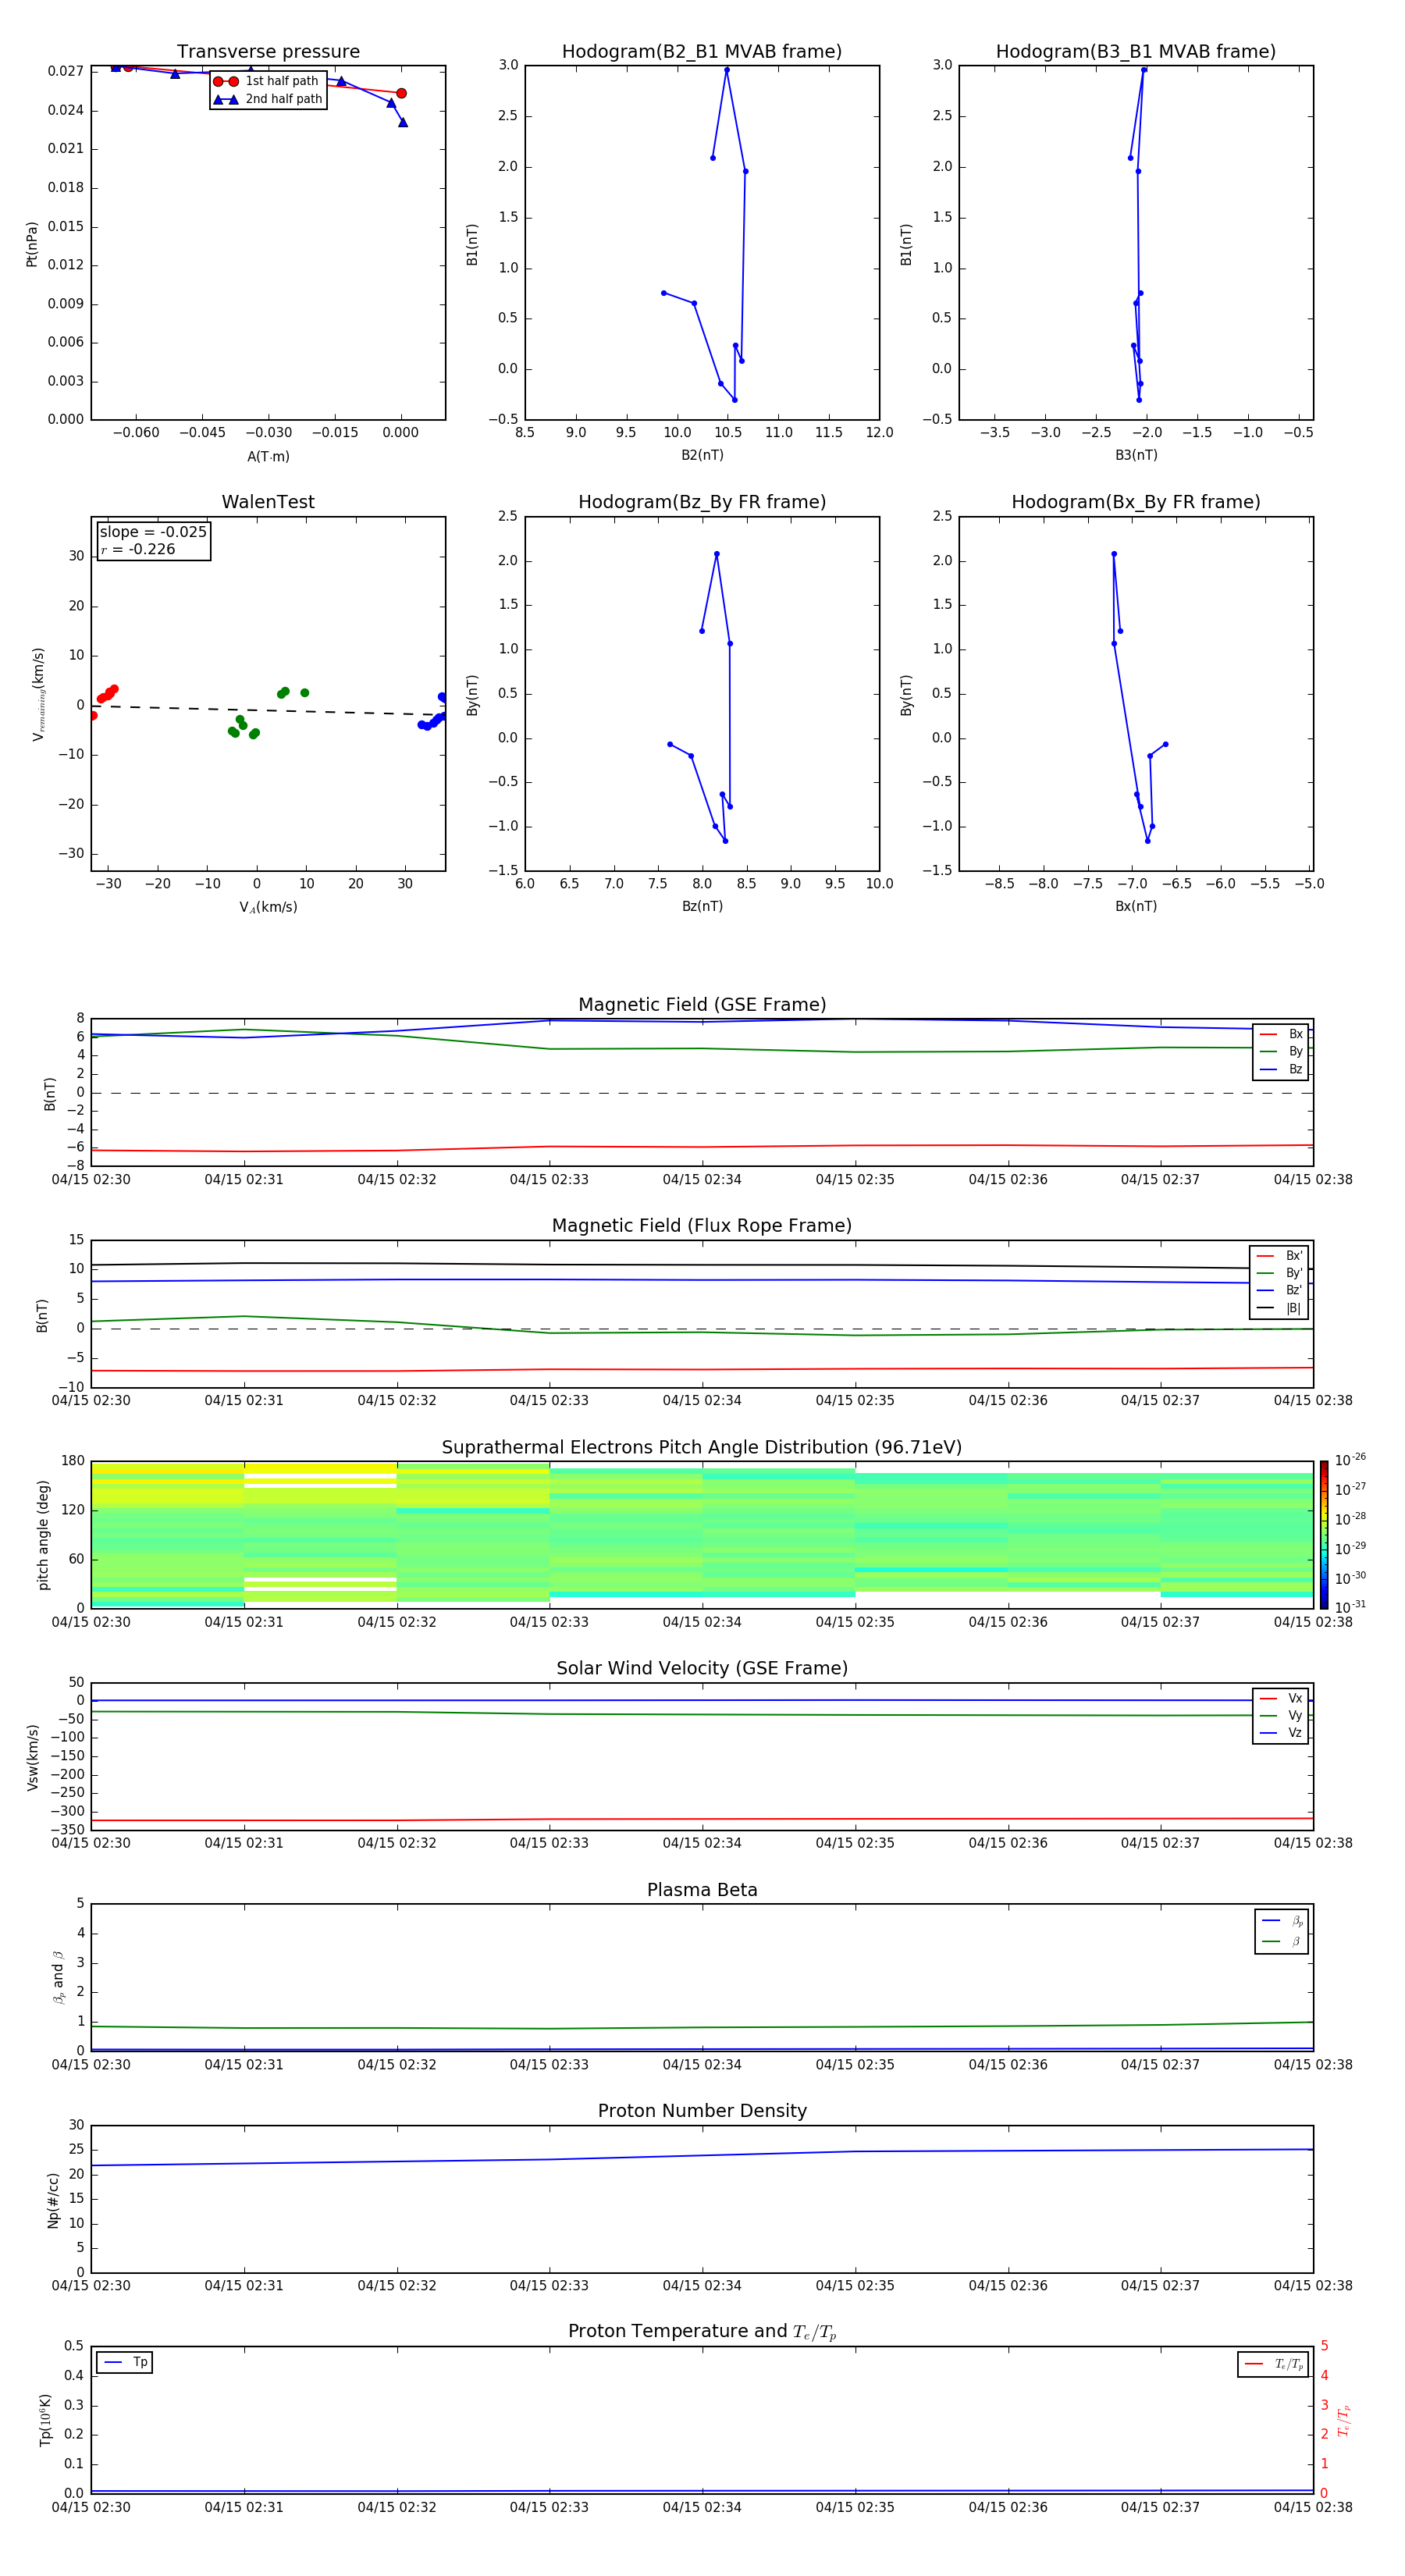Select the 'Vz' velocity legend entry
This screenshot has width=1405, height=2576.
tap(1281, 1733)
